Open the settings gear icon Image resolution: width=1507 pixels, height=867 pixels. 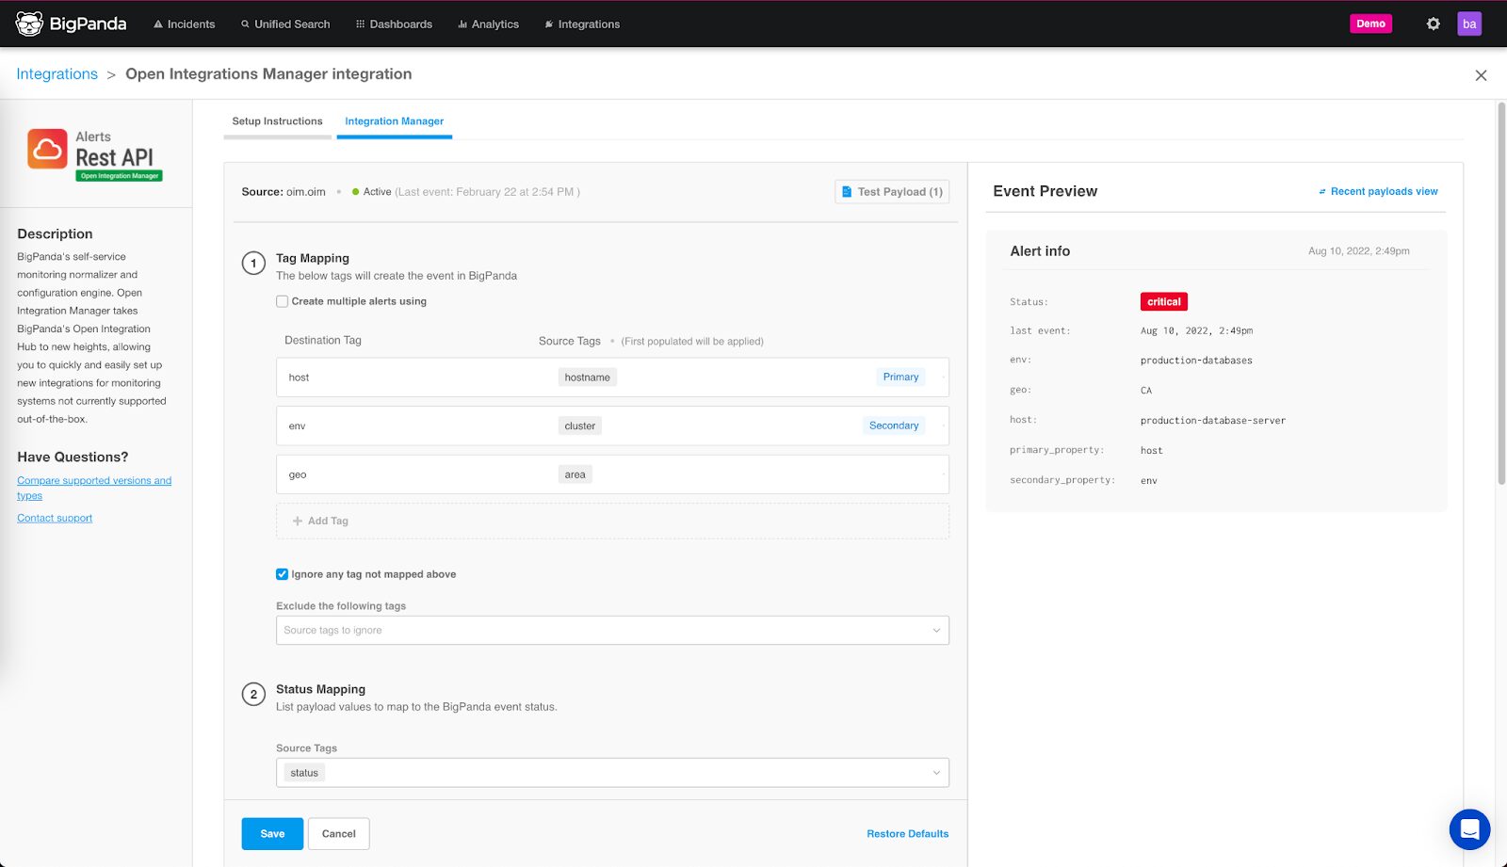pyautogui.click(x=1433, y=24)
